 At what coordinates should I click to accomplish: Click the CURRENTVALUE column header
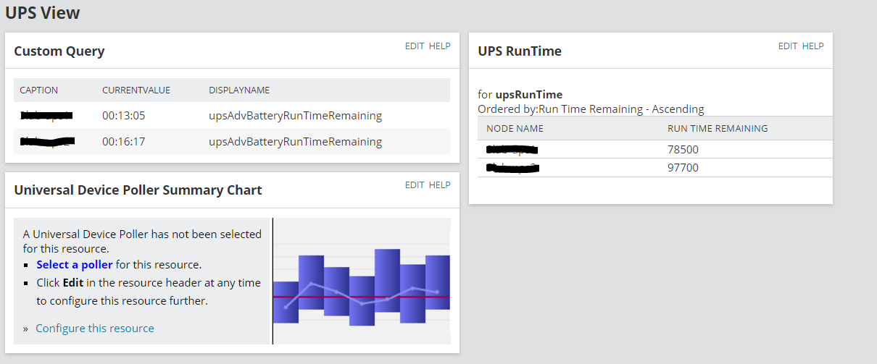tap(136, 90)
